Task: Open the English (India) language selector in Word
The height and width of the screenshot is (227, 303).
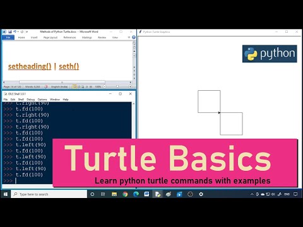Action: click(59, 86)
